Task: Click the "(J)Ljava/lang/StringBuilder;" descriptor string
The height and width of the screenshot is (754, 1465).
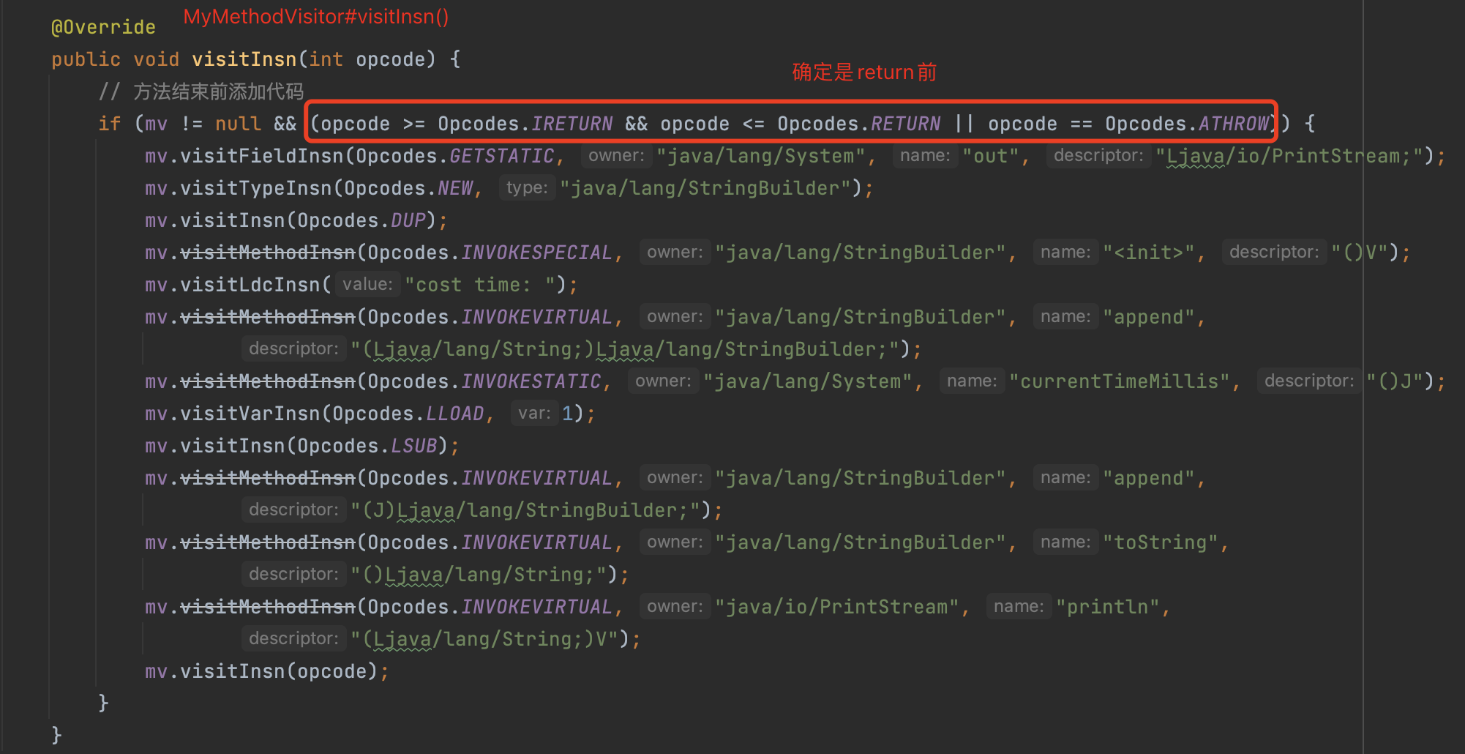Action: click(525, 510)
